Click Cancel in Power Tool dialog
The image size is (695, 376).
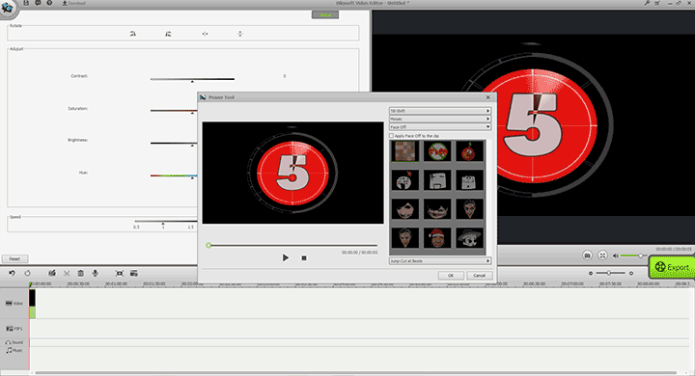point(479,276)
